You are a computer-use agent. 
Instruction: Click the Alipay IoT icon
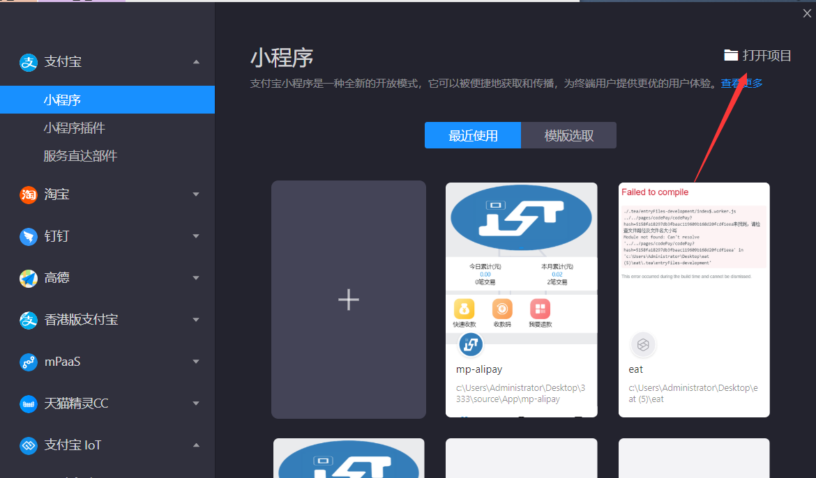29,445
